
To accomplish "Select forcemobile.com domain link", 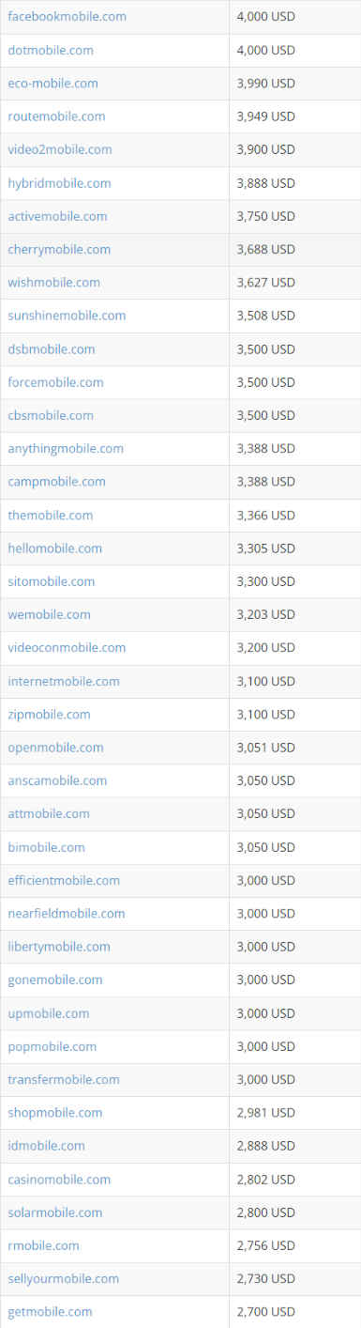I will [x=55, y=382].
